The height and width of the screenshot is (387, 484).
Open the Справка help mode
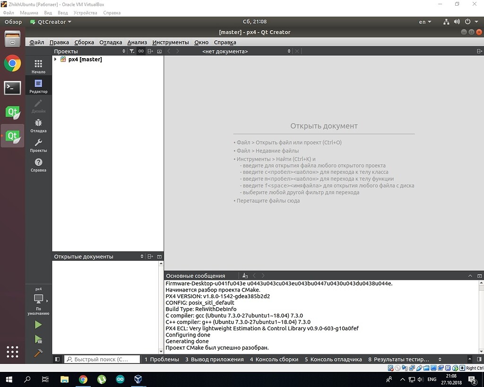pos(38,165)
